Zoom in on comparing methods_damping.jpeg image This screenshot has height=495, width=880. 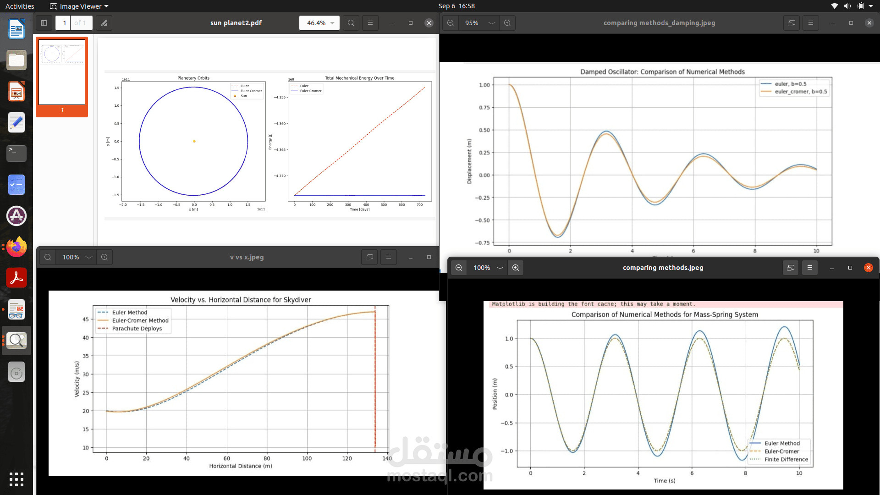point(507,23)
